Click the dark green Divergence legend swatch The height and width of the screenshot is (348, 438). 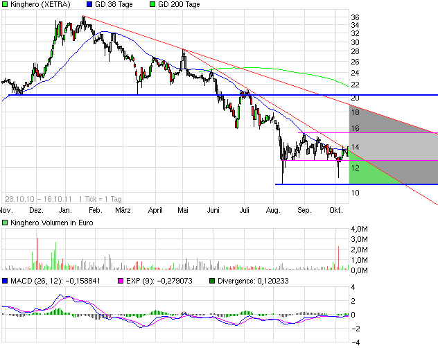click(x=212, y=281)
